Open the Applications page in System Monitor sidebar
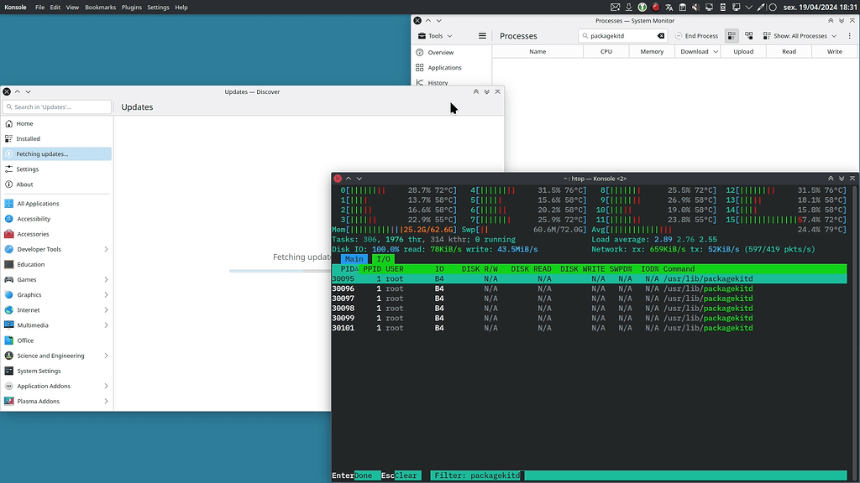 (x=443, y=67)
